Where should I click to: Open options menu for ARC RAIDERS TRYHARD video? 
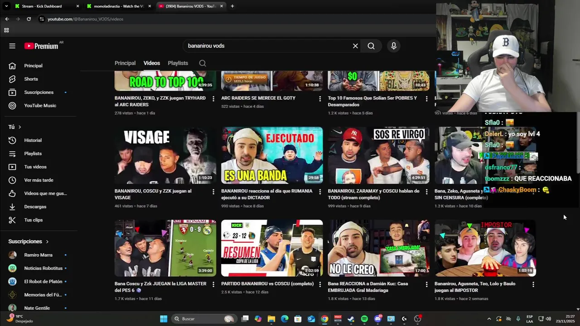[213, 99]
